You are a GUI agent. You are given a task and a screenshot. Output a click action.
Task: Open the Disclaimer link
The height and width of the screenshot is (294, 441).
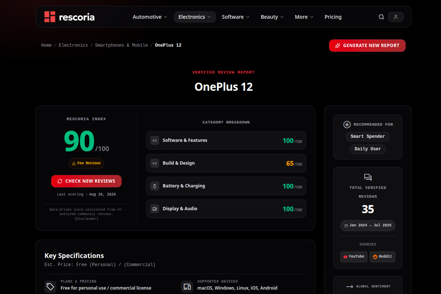86,219
